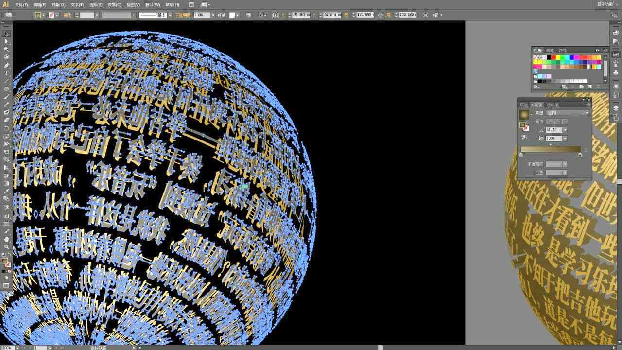Select the Selection (black arrow) tool
Image resolution: width=622 pixels, height=350 pixels.
point(6,34)
